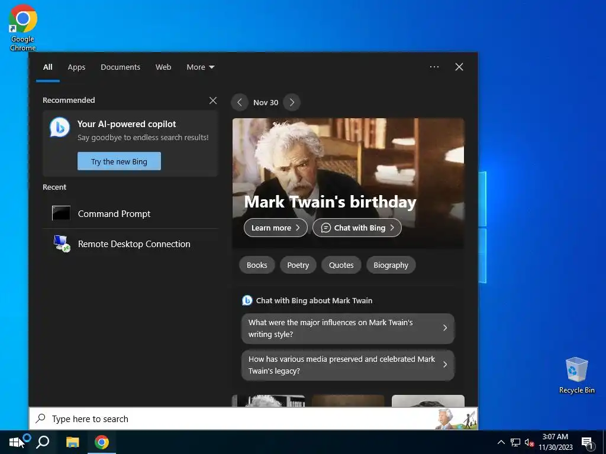This screenshot has height=454, width=606.
Task: Close the search panel
Action: tap(459, 67)
